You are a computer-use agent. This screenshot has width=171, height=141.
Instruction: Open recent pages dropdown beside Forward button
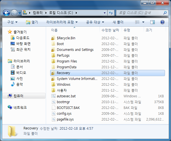[20, 13]
